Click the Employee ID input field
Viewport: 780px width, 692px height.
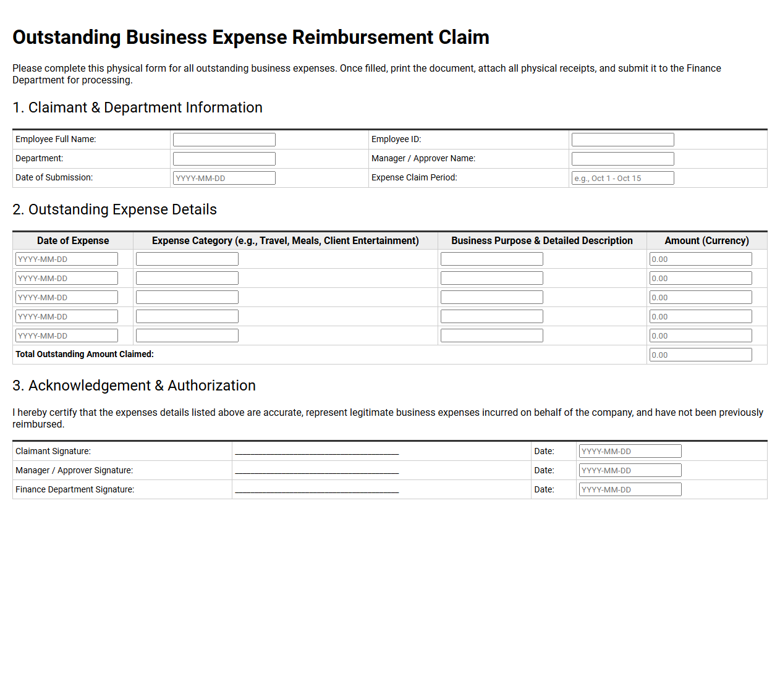[x=623, y=140]
